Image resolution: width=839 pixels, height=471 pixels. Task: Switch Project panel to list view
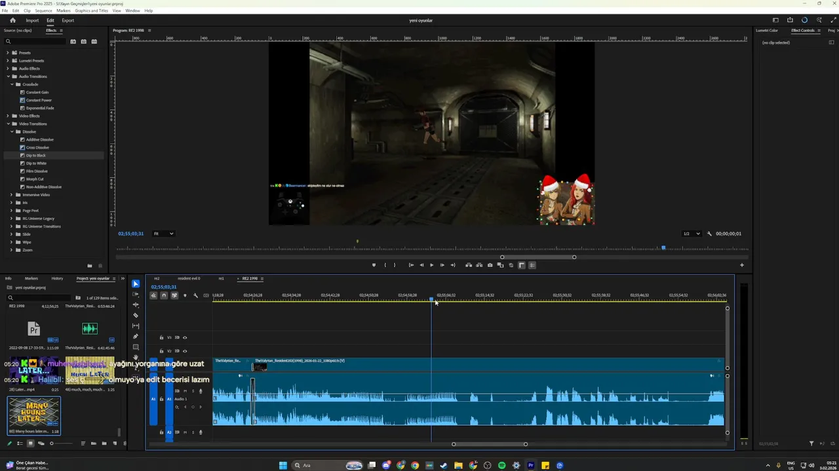coord(20,444)
